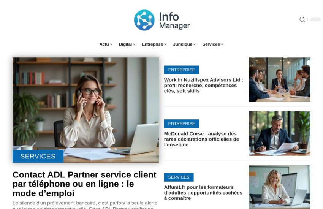Open the Services menu item
Screen dimensions: 323x209
pos(212,44)
